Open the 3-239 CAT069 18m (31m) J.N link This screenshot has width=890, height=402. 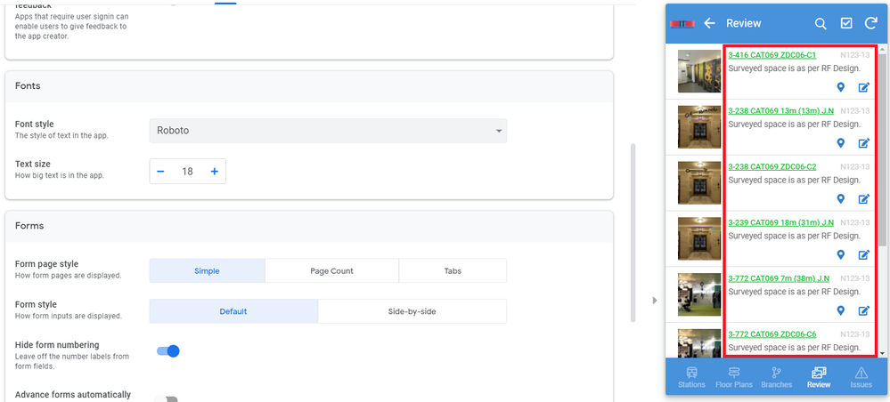pyautogui.click(x=781, y=222)
